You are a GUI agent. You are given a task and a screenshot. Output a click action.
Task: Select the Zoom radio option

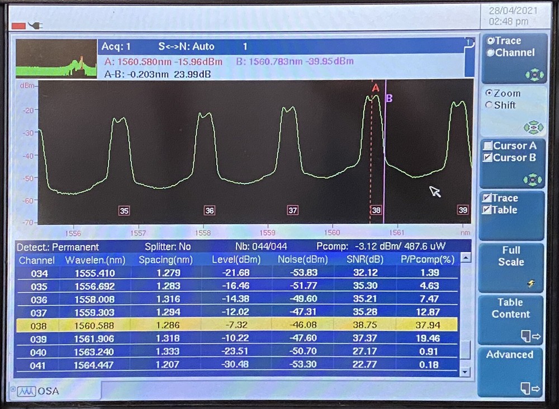[x=489, y=93]
